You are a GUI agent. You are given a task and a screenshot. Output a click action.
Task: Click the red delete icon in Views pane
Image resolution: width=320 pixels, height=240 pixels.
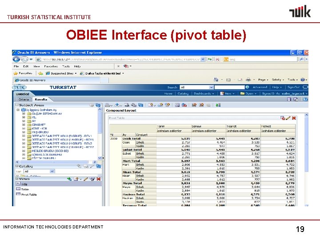click(x=99, y=179)
